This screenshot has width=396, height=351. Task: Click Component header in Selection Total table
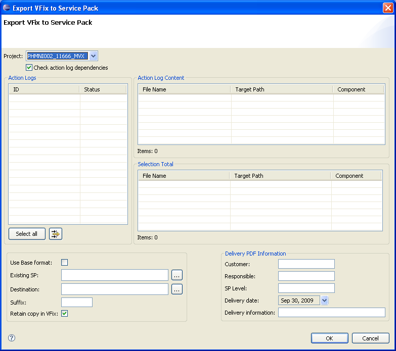point(356,176)
